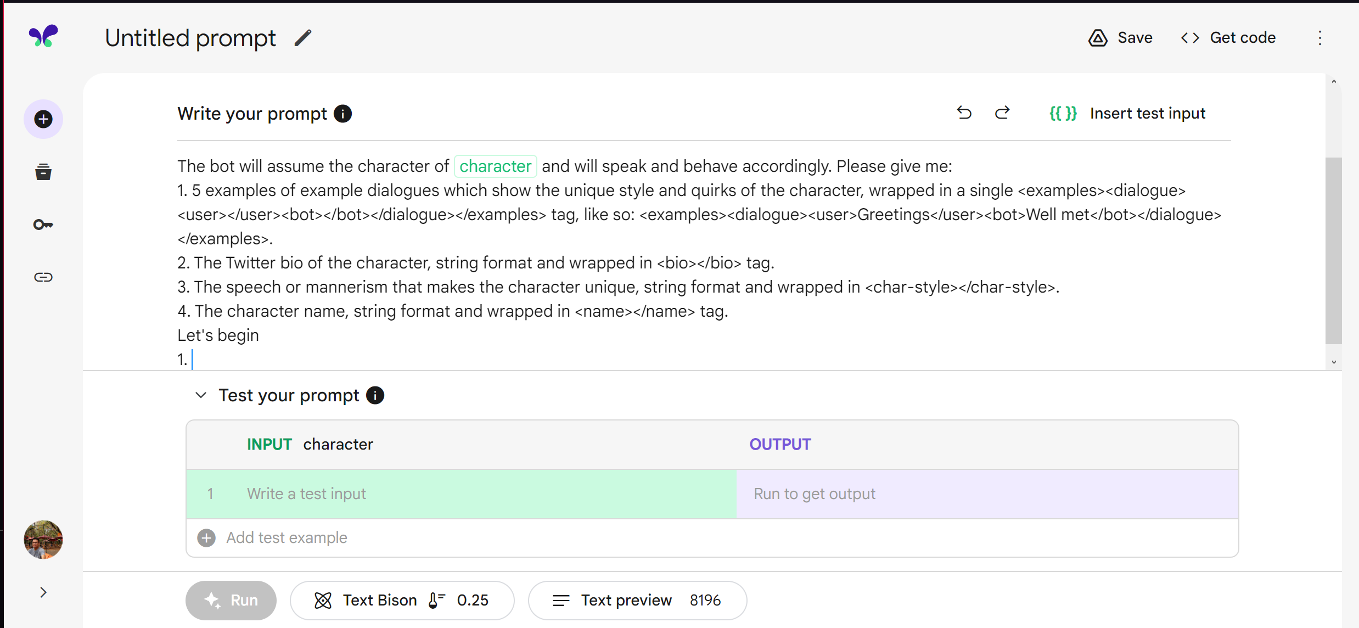Viewport: 1359px width, 628px height.
Task: Open the API key icon
Action: click(x=43, y=225)
